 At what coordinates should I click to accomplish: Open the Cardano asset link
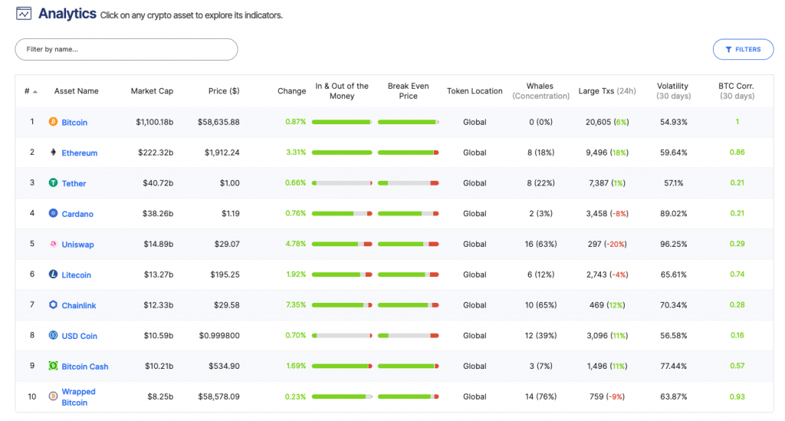(x=77, y=214)
